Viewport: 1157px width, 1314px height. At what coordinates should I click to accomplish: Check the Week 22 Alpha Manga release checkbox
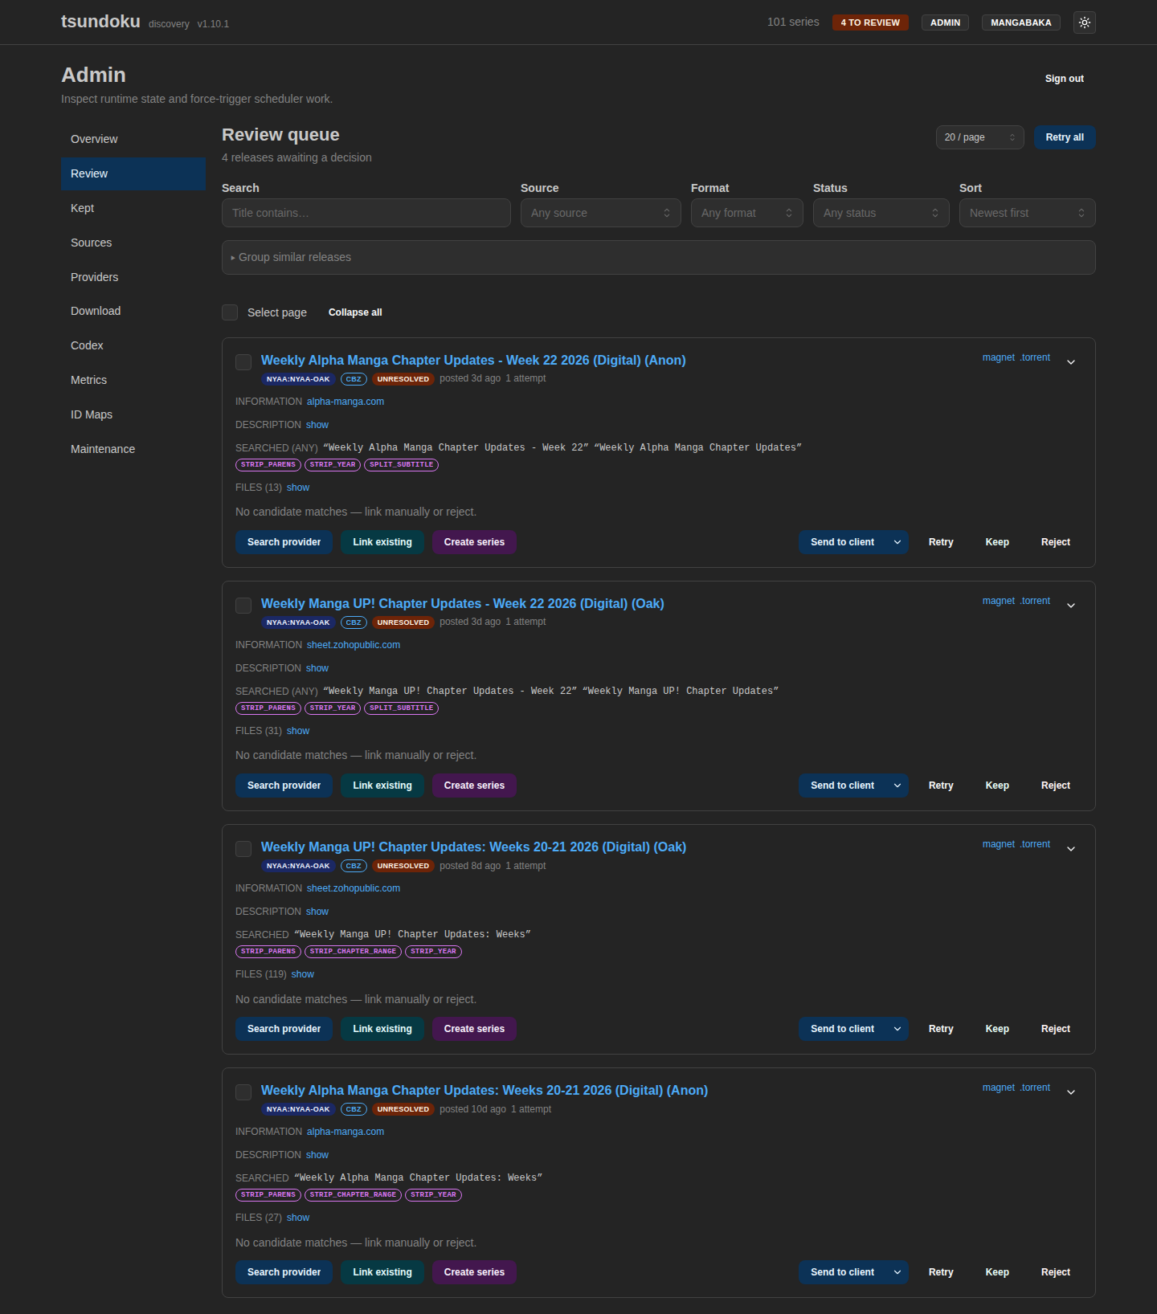click(243, 362)
